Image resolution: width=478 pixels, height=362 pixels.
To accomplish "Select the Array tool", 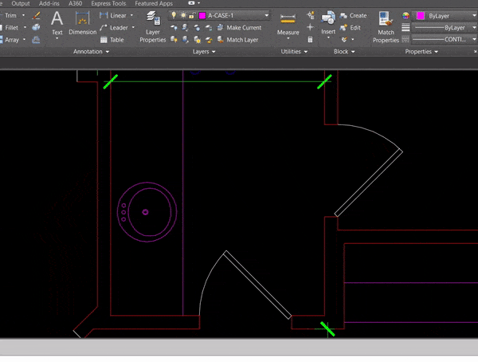I will coord(10,40).
